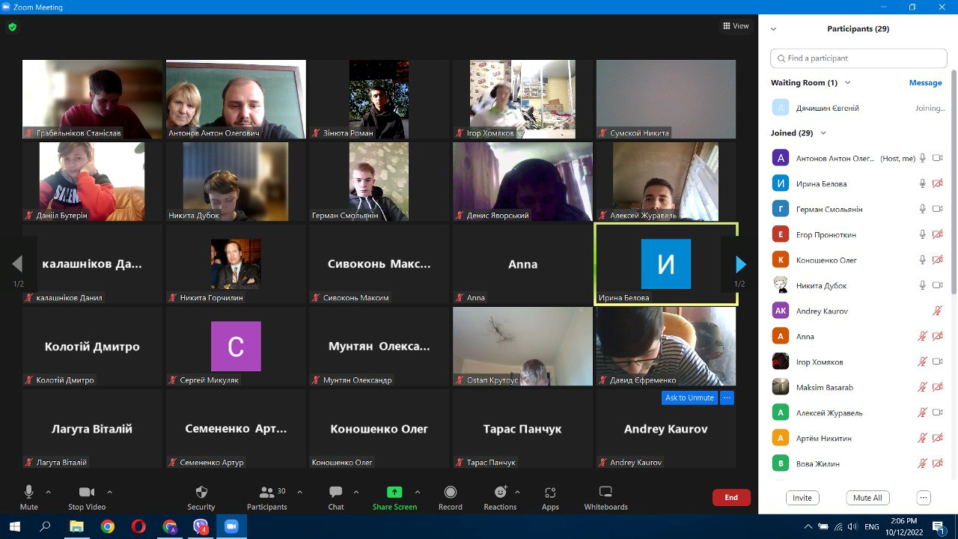Select Никита Горчилин's video tile
958x539 pixels.
(x=236, y=264)
